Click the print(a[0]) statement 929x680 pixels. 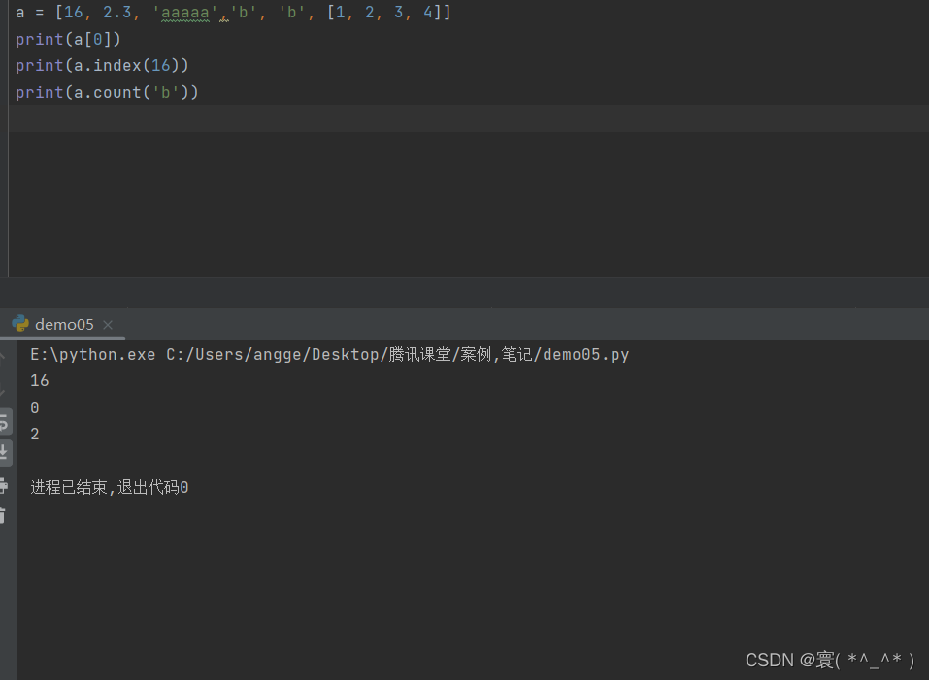[68, 40]
